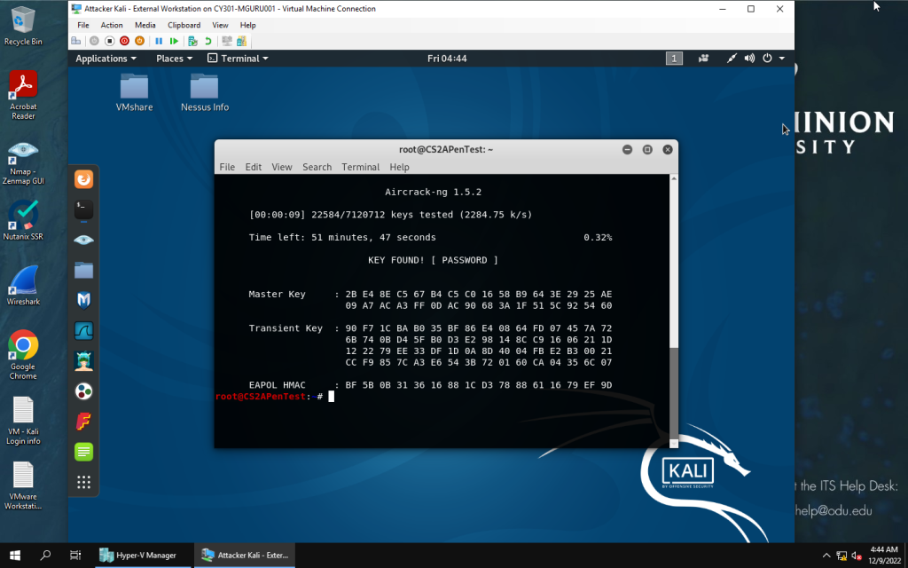Click the green Reset icon in VM toolbar

[x=174, y=41]
